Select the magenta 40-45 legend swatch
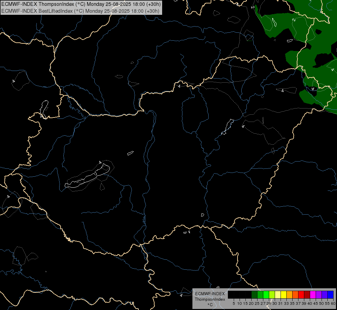Image resolution: width=337 pixels, height=310 pixels. 313,294
